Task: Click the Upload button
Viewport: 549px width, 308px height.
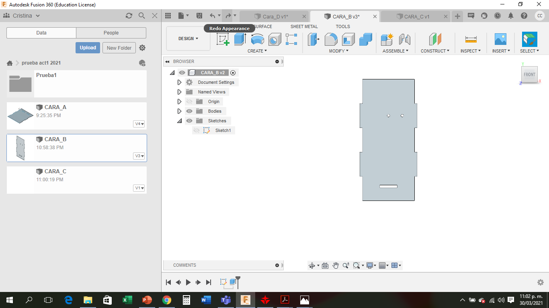Action: pos(88,48)
